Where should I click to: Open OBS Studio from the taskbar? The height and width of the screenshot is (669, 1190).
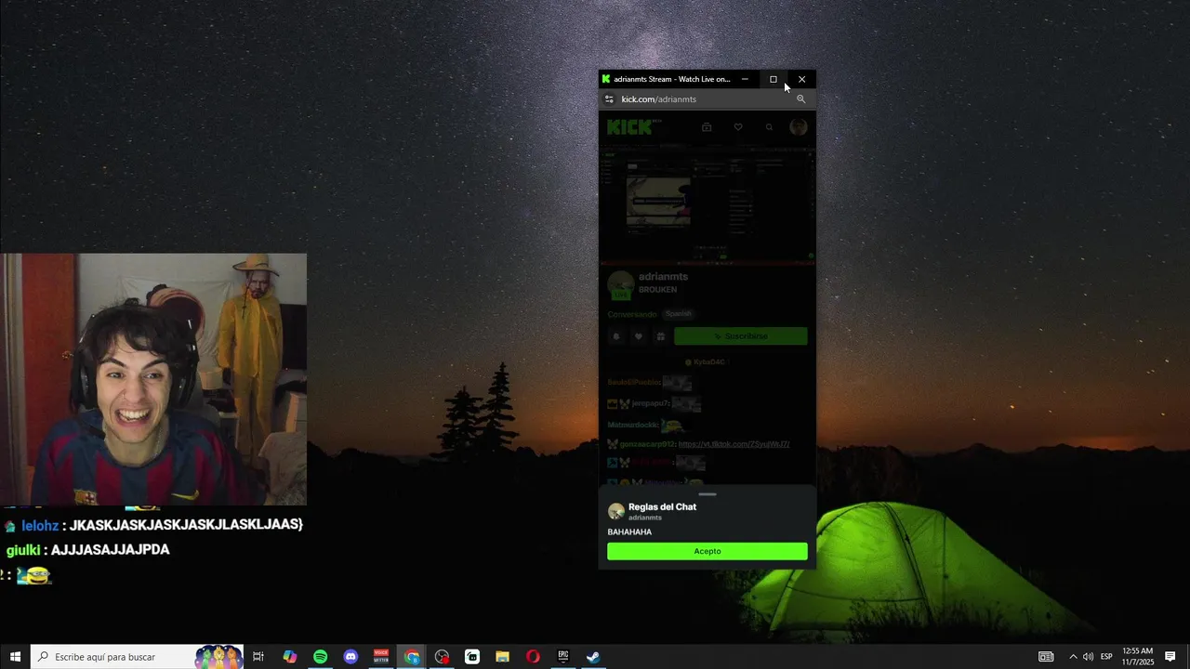coord(442,657)
